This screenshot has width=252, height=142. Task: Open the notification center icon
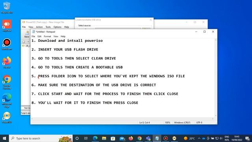coord(248,138)
